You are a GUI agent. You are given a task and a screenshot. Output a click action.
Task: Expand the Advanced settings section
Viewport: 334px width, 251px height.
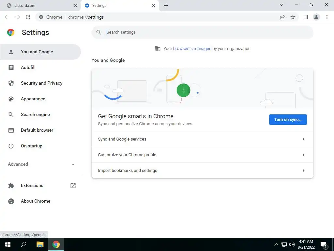(x=41, y=164)
